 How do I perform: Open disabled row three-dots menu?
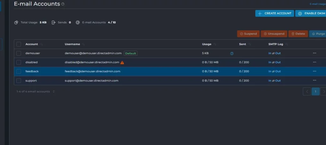coord(314,62)
